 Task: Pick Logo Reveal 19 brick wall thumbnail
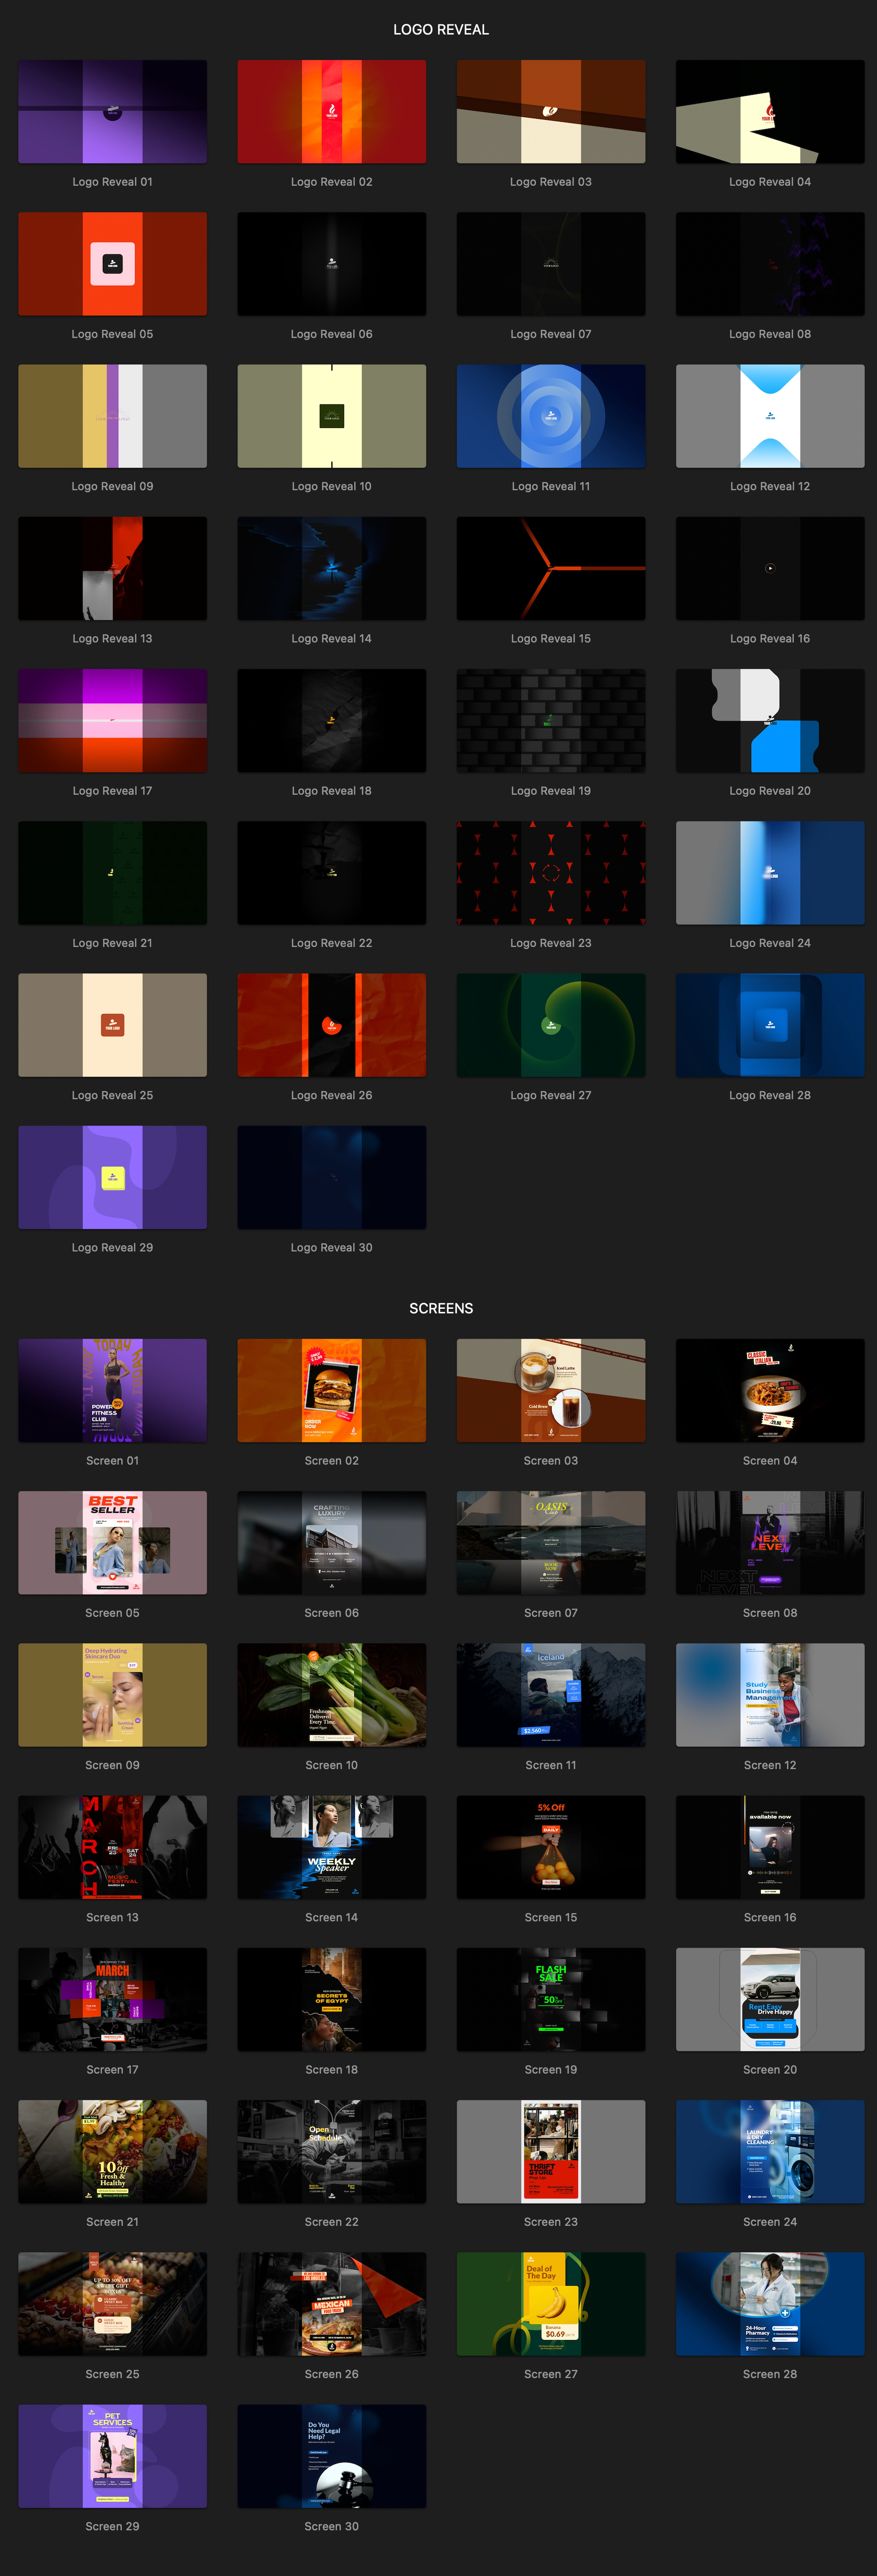pos(551,720)
